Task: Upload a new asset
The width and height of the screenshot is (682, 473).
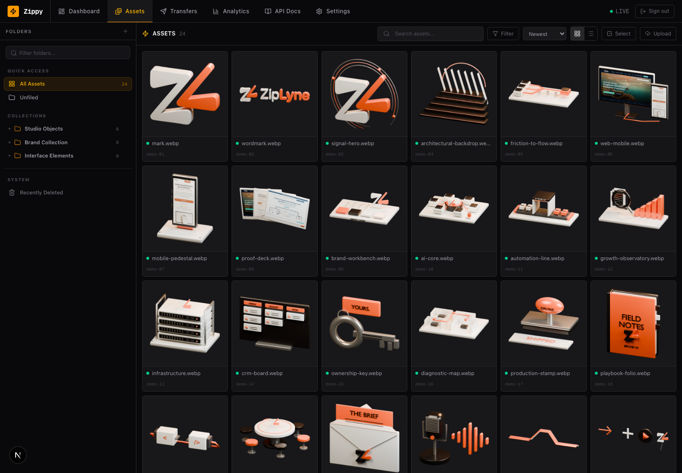Action: pos(658,34)
